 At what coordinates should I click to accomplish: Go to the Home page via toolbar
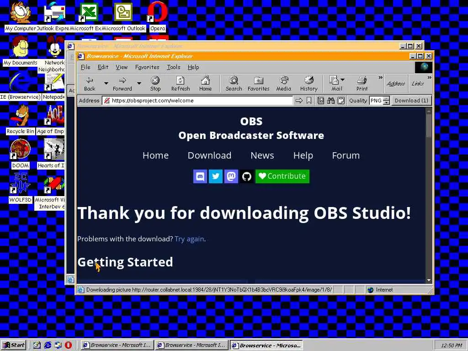(205, 84)
